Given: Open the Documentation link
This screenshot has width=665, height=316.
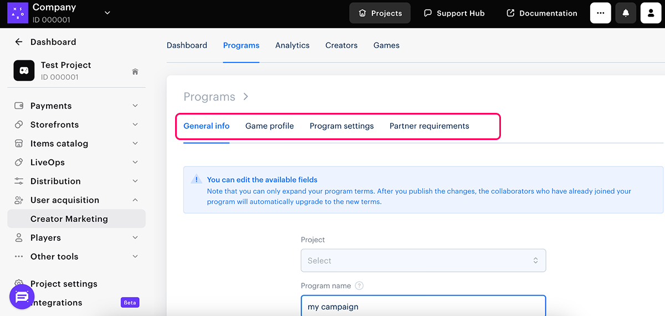Looking at the screenshot, I should coord(541,13).
